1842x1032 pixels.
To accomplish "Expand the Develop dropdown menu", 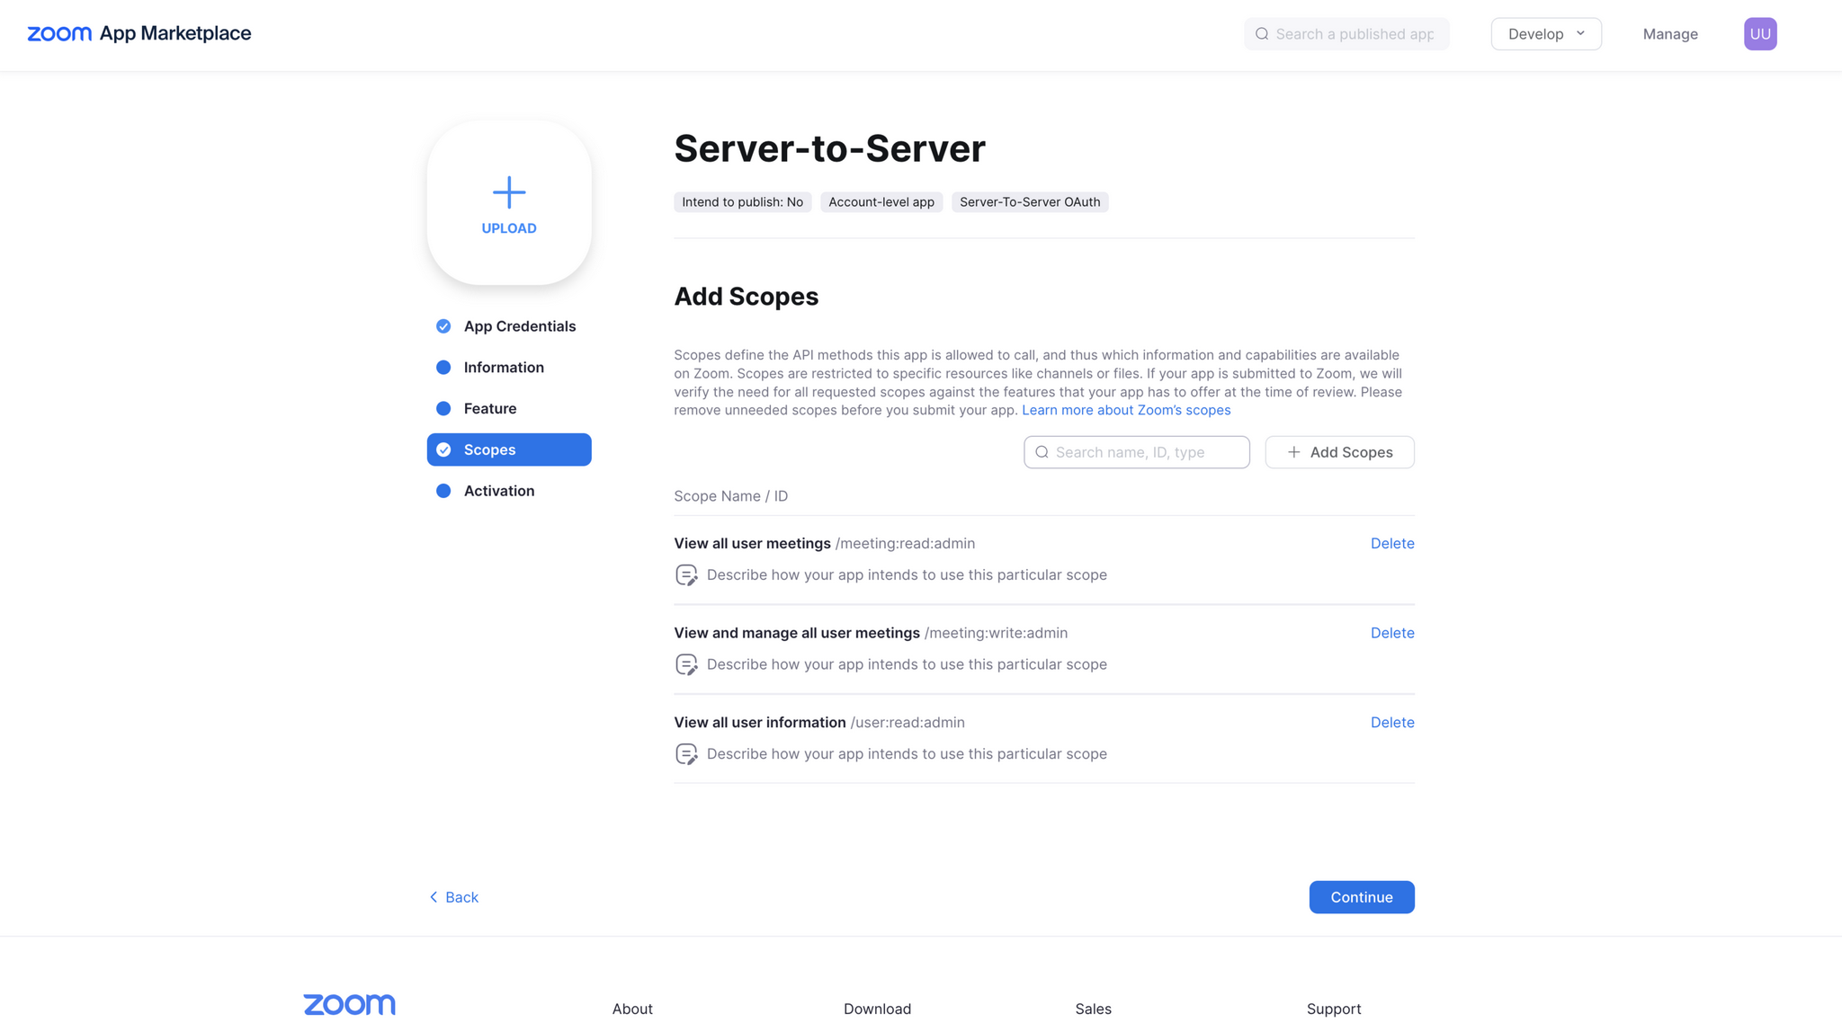I will [x=1546, y=34].
